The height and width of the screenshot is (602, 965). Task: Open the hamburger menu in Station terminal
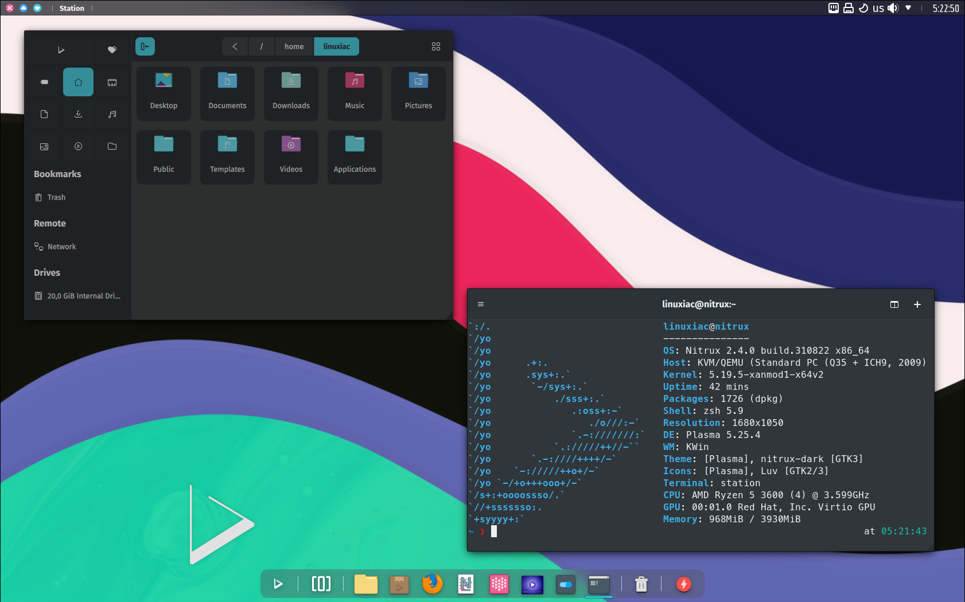click(x=481, y=304)
